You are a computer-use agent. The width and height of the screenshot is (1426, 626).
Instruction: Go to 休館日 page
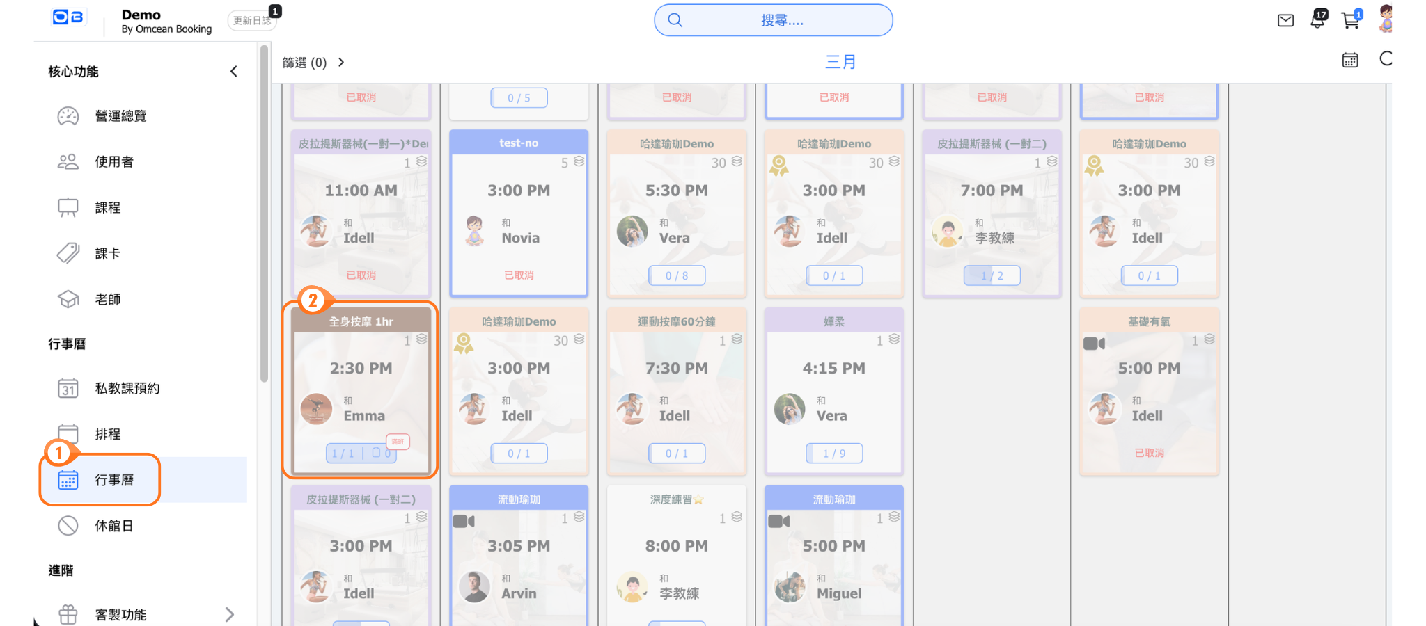tap(113, 526)
